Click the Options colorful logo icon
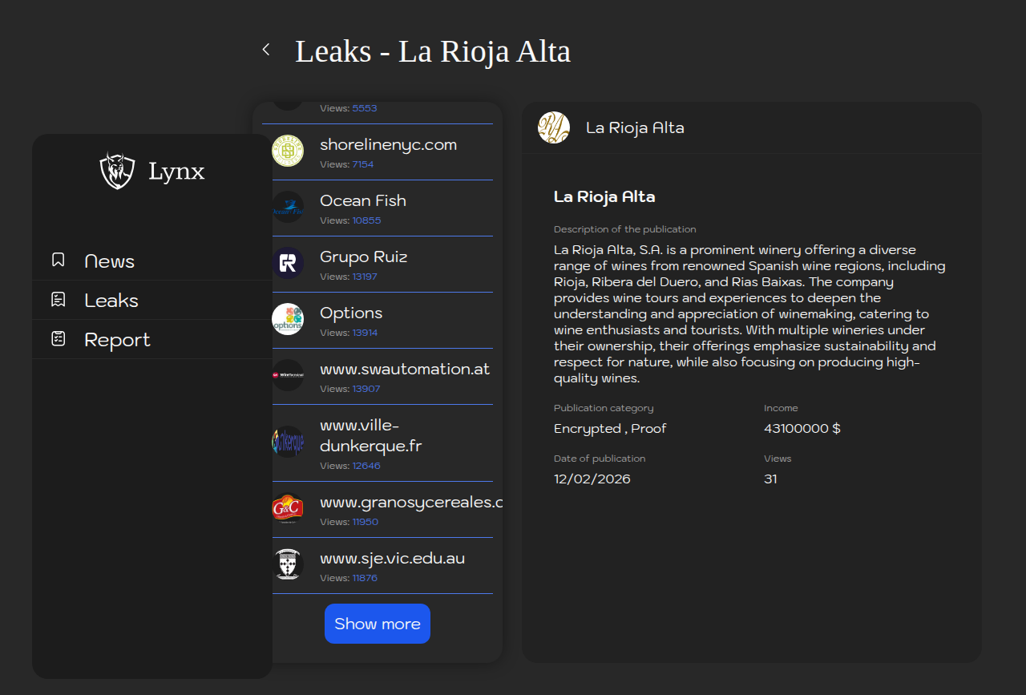The height and width of the screenshot is (695, 1026). pyautogui.click(x=288, y=319)
